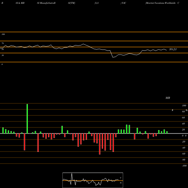
Task: Click the 50 label on the RSI axis
Action: pos(3,49)
